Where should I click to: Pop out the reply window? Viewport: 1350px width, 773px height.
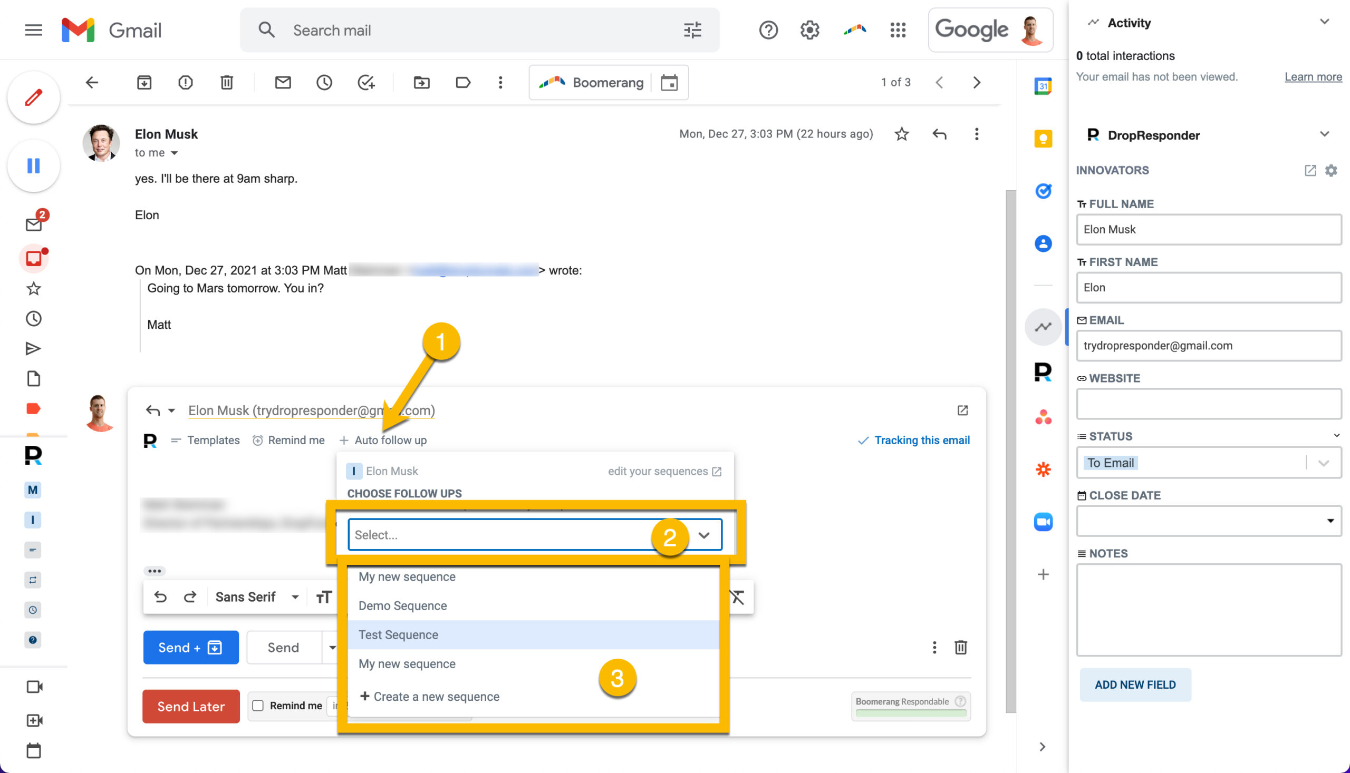pos(962,410)
